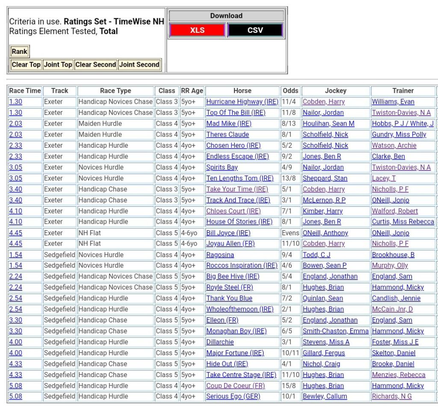The image size is (438, 407).
Task: Choose the Clear Second filter
Action: (95, 64)
